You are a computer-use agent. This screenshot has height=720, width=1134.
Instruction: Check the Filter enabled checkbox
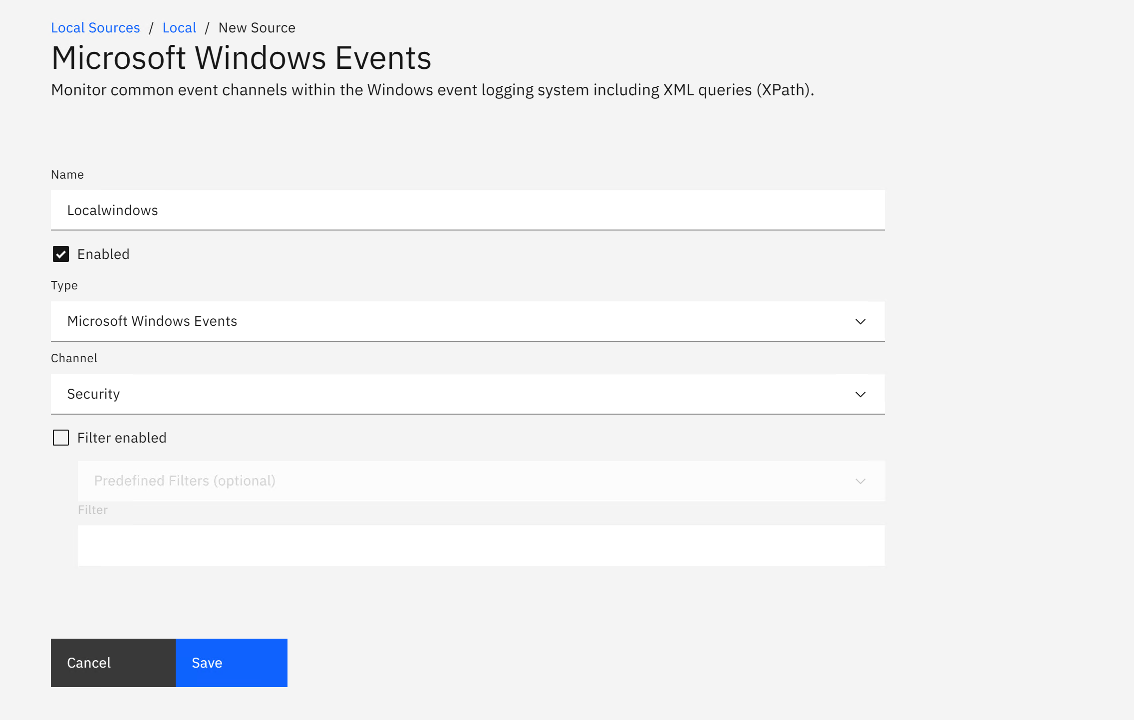pos(61,438)
